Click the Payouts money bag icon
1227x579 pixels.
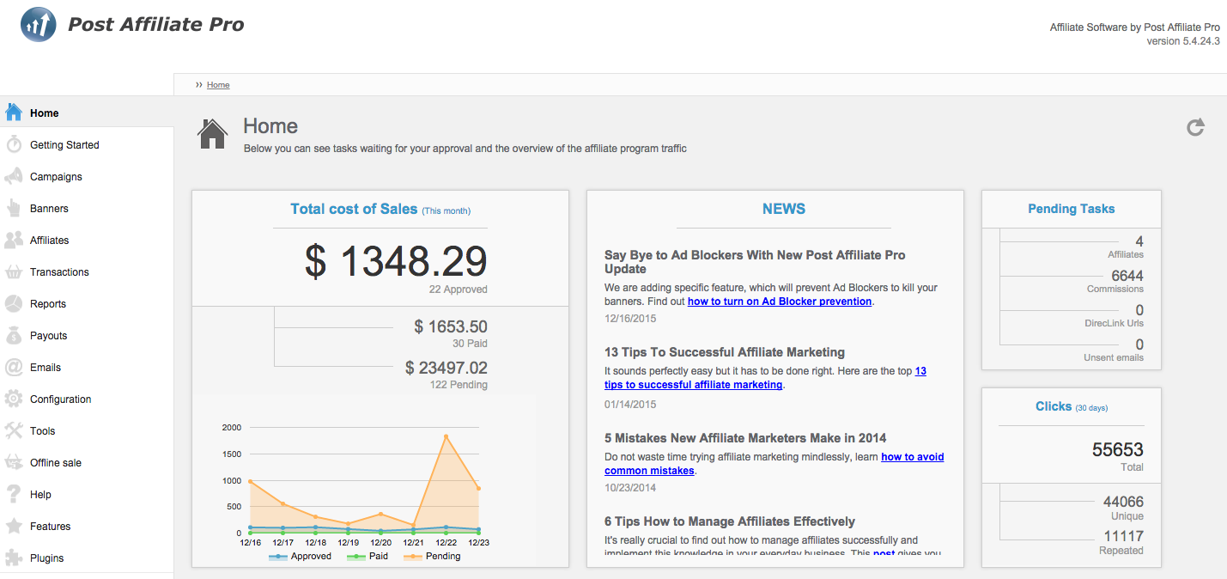pos(14,335)
